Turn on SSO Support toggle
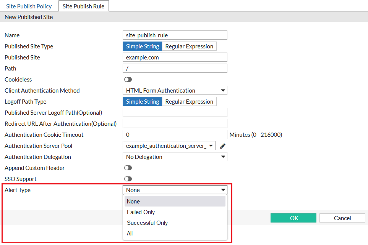This screenshot has height=245, width=368. pyautogui.click(x=128, y=179)
